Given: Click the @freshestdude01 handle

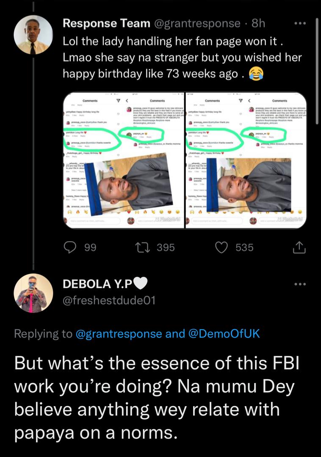Looking at the screenshot, I should (x=109, y=300).
